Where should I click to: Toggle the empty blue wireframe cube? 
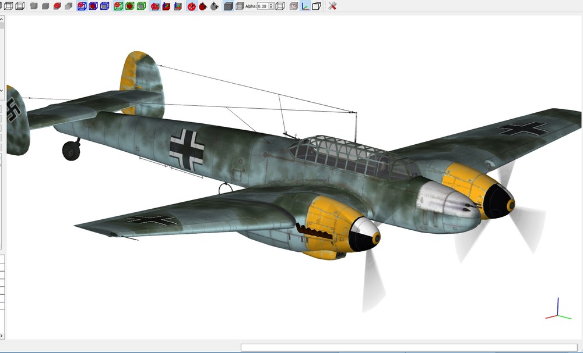[105, 6]
